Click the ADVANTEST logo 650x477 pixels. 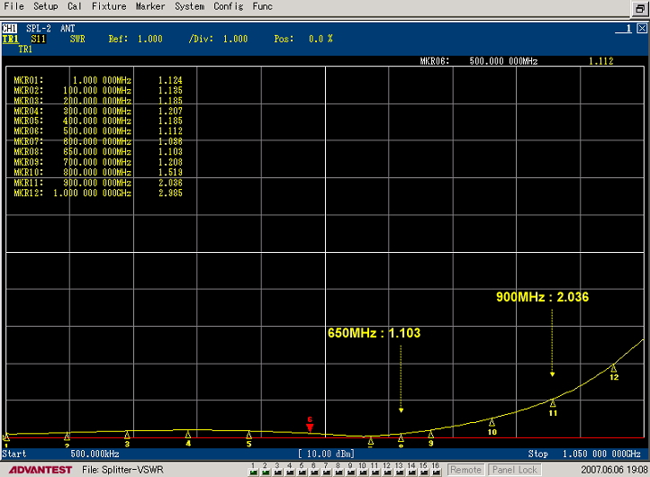[41, 470]
